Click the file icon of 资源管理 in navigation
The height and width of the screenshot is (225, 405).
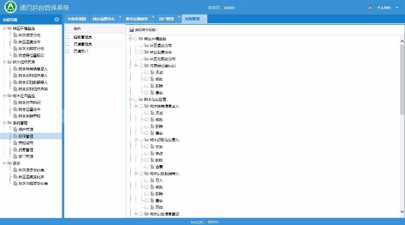[x=15, y=149]
